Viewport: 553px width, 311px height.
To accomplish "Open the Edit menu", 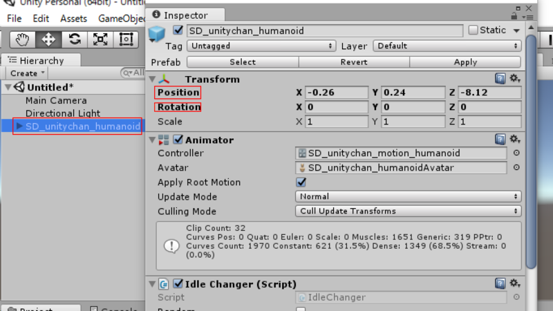I will pos(41,19).
